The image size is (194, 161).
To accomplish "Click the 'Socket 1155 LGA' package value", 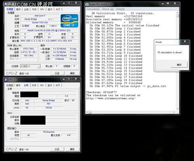I will pos(40,23).
